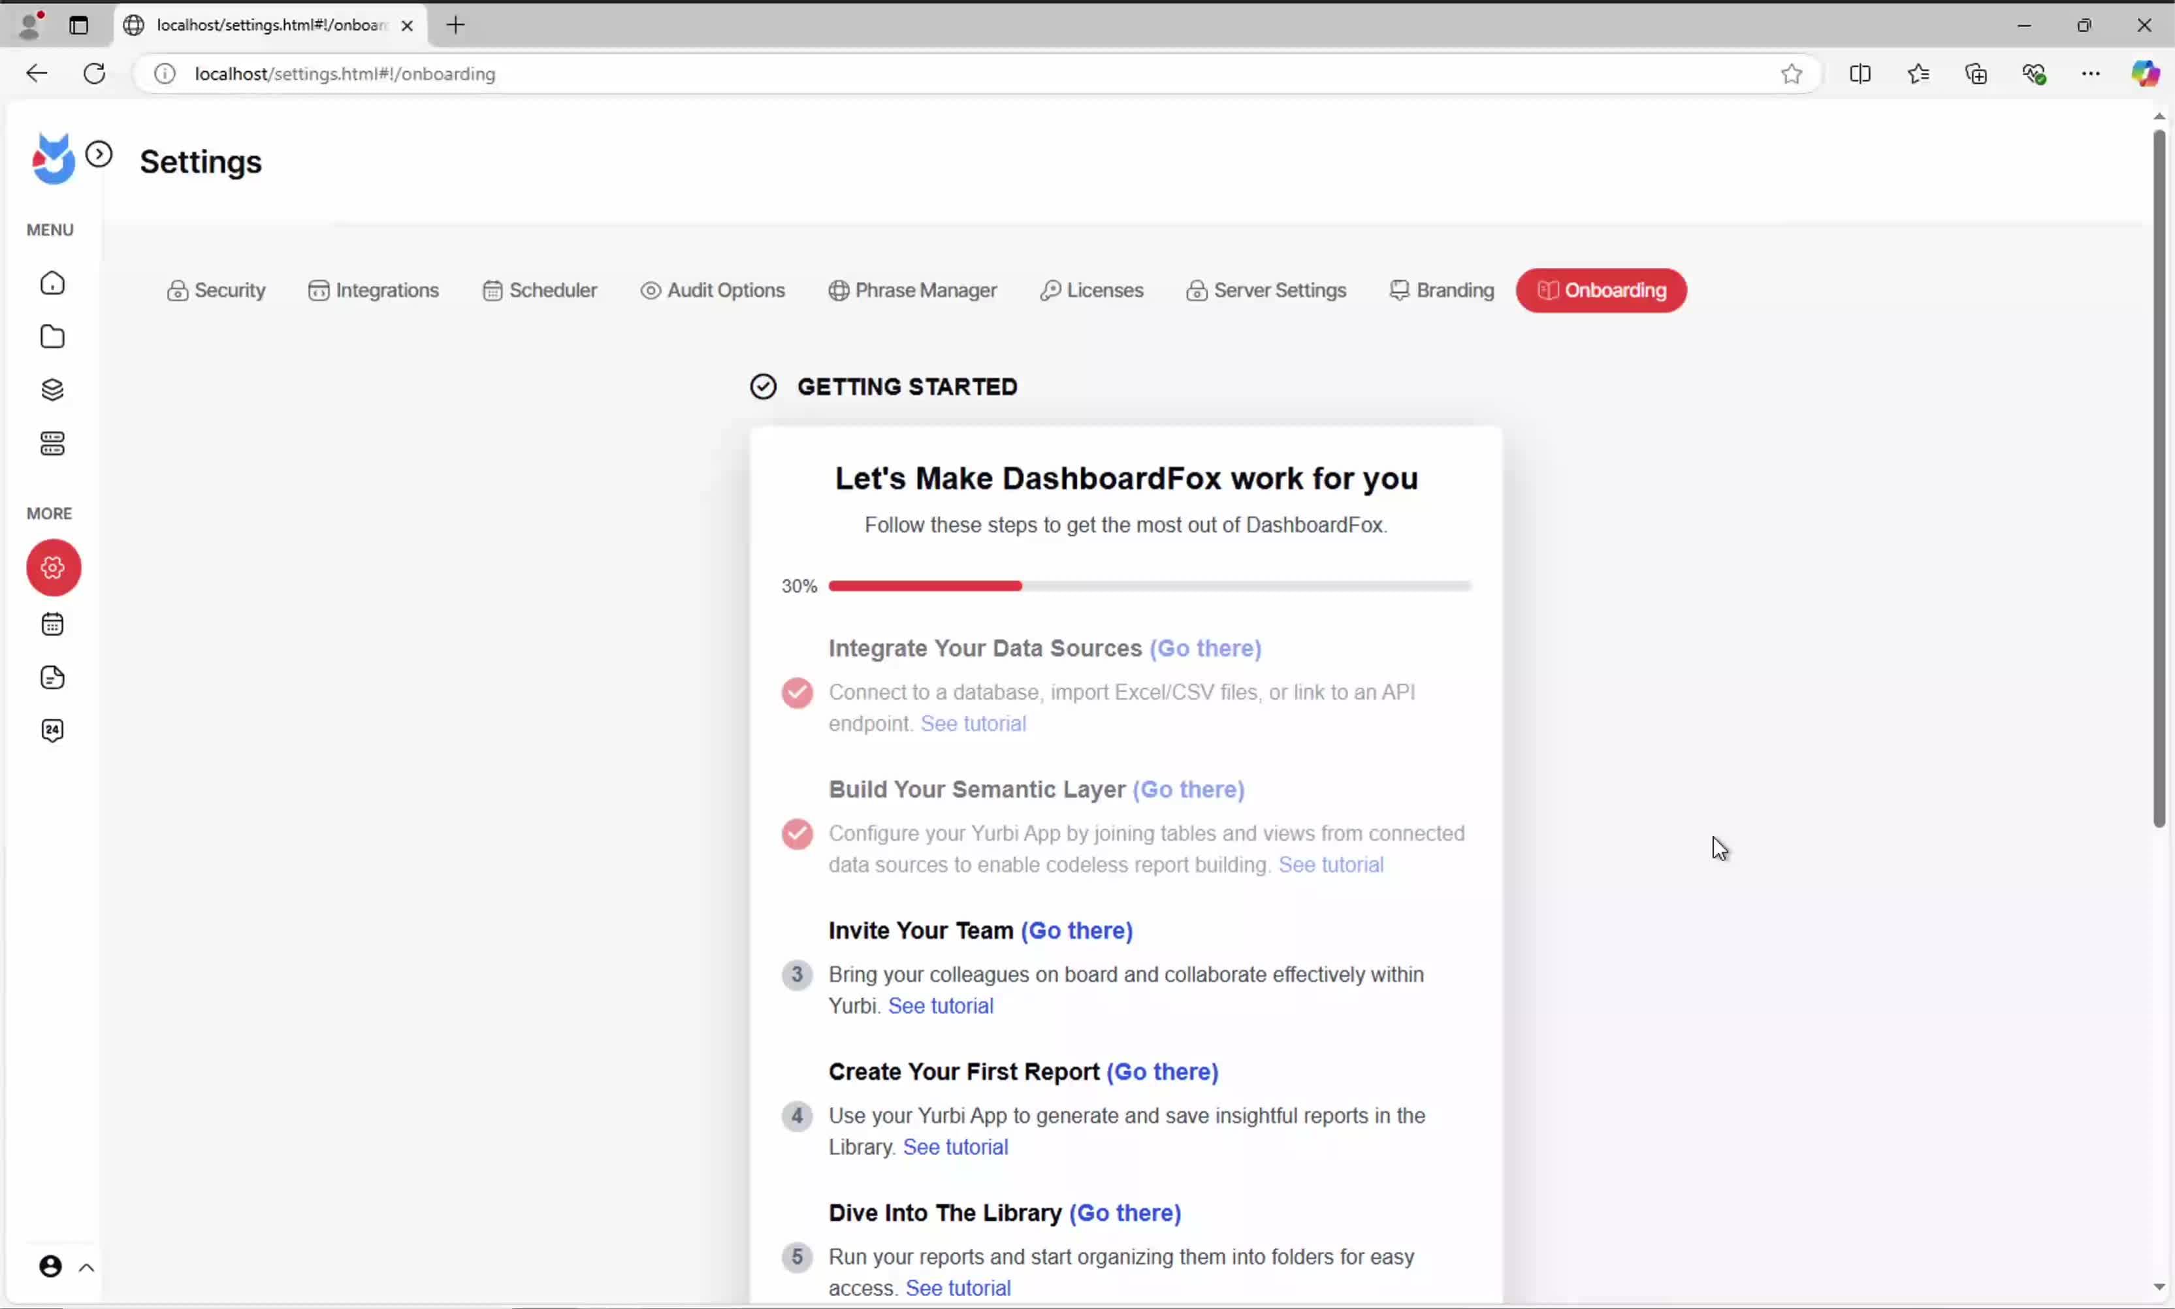Open browser Settings and more menu
Screen dimensions: 2175x1309
(2090, 74)
